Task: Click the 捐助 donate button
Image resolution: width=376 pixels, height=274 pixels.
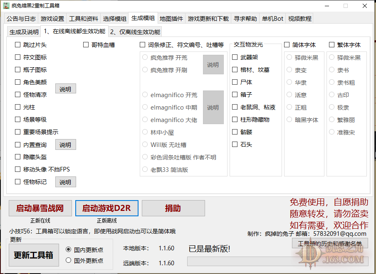Action: point(173,208)
